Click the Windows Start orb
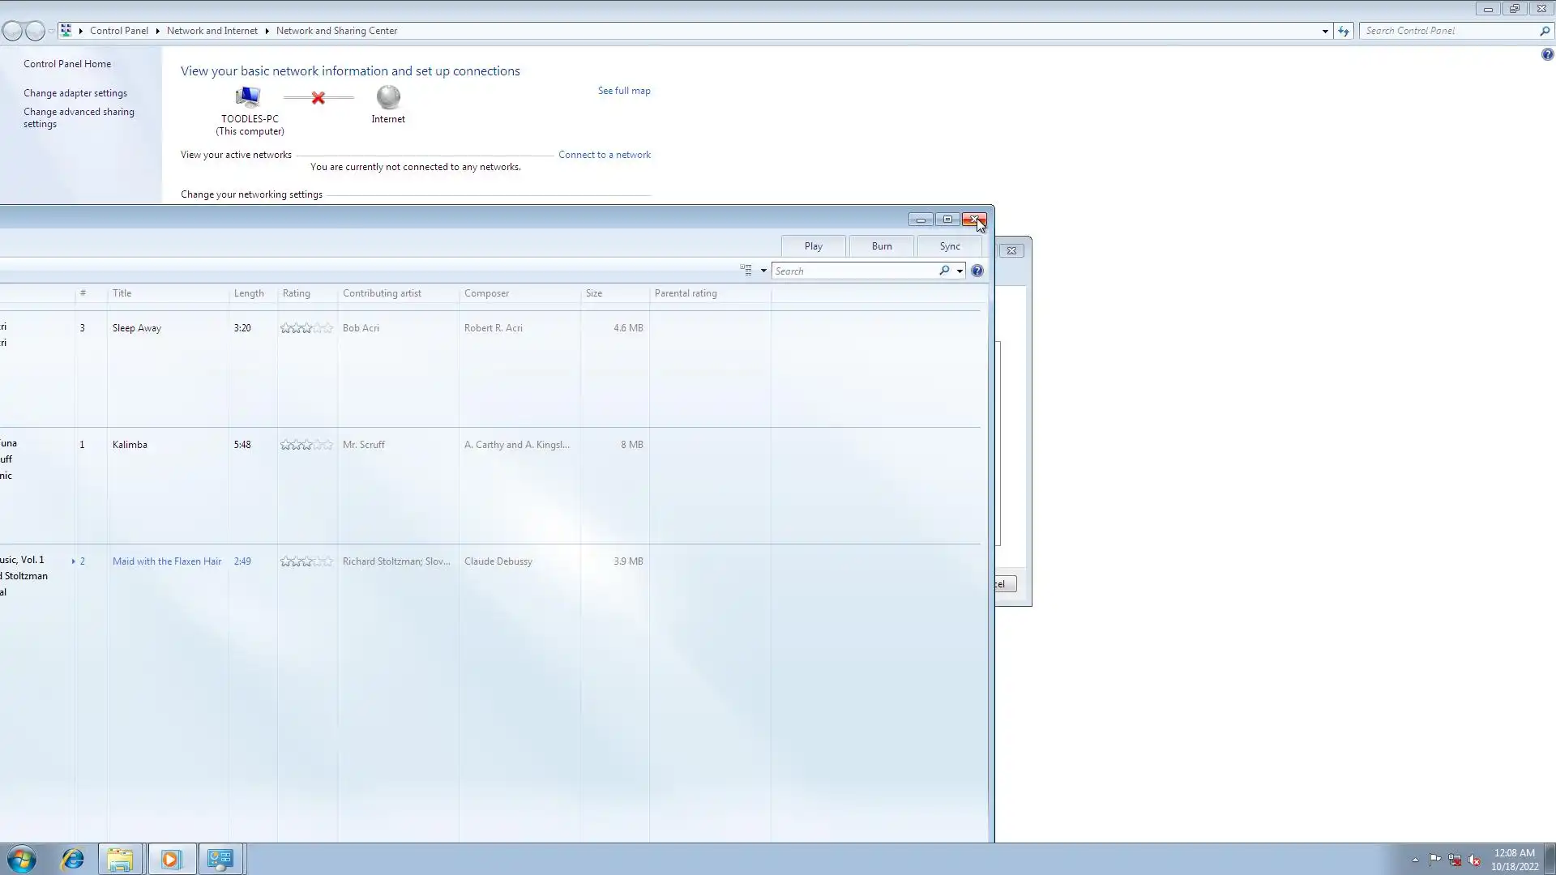 [22, 859]
